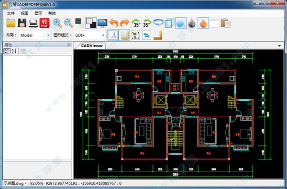Open the Model layout dropdown

35,35
